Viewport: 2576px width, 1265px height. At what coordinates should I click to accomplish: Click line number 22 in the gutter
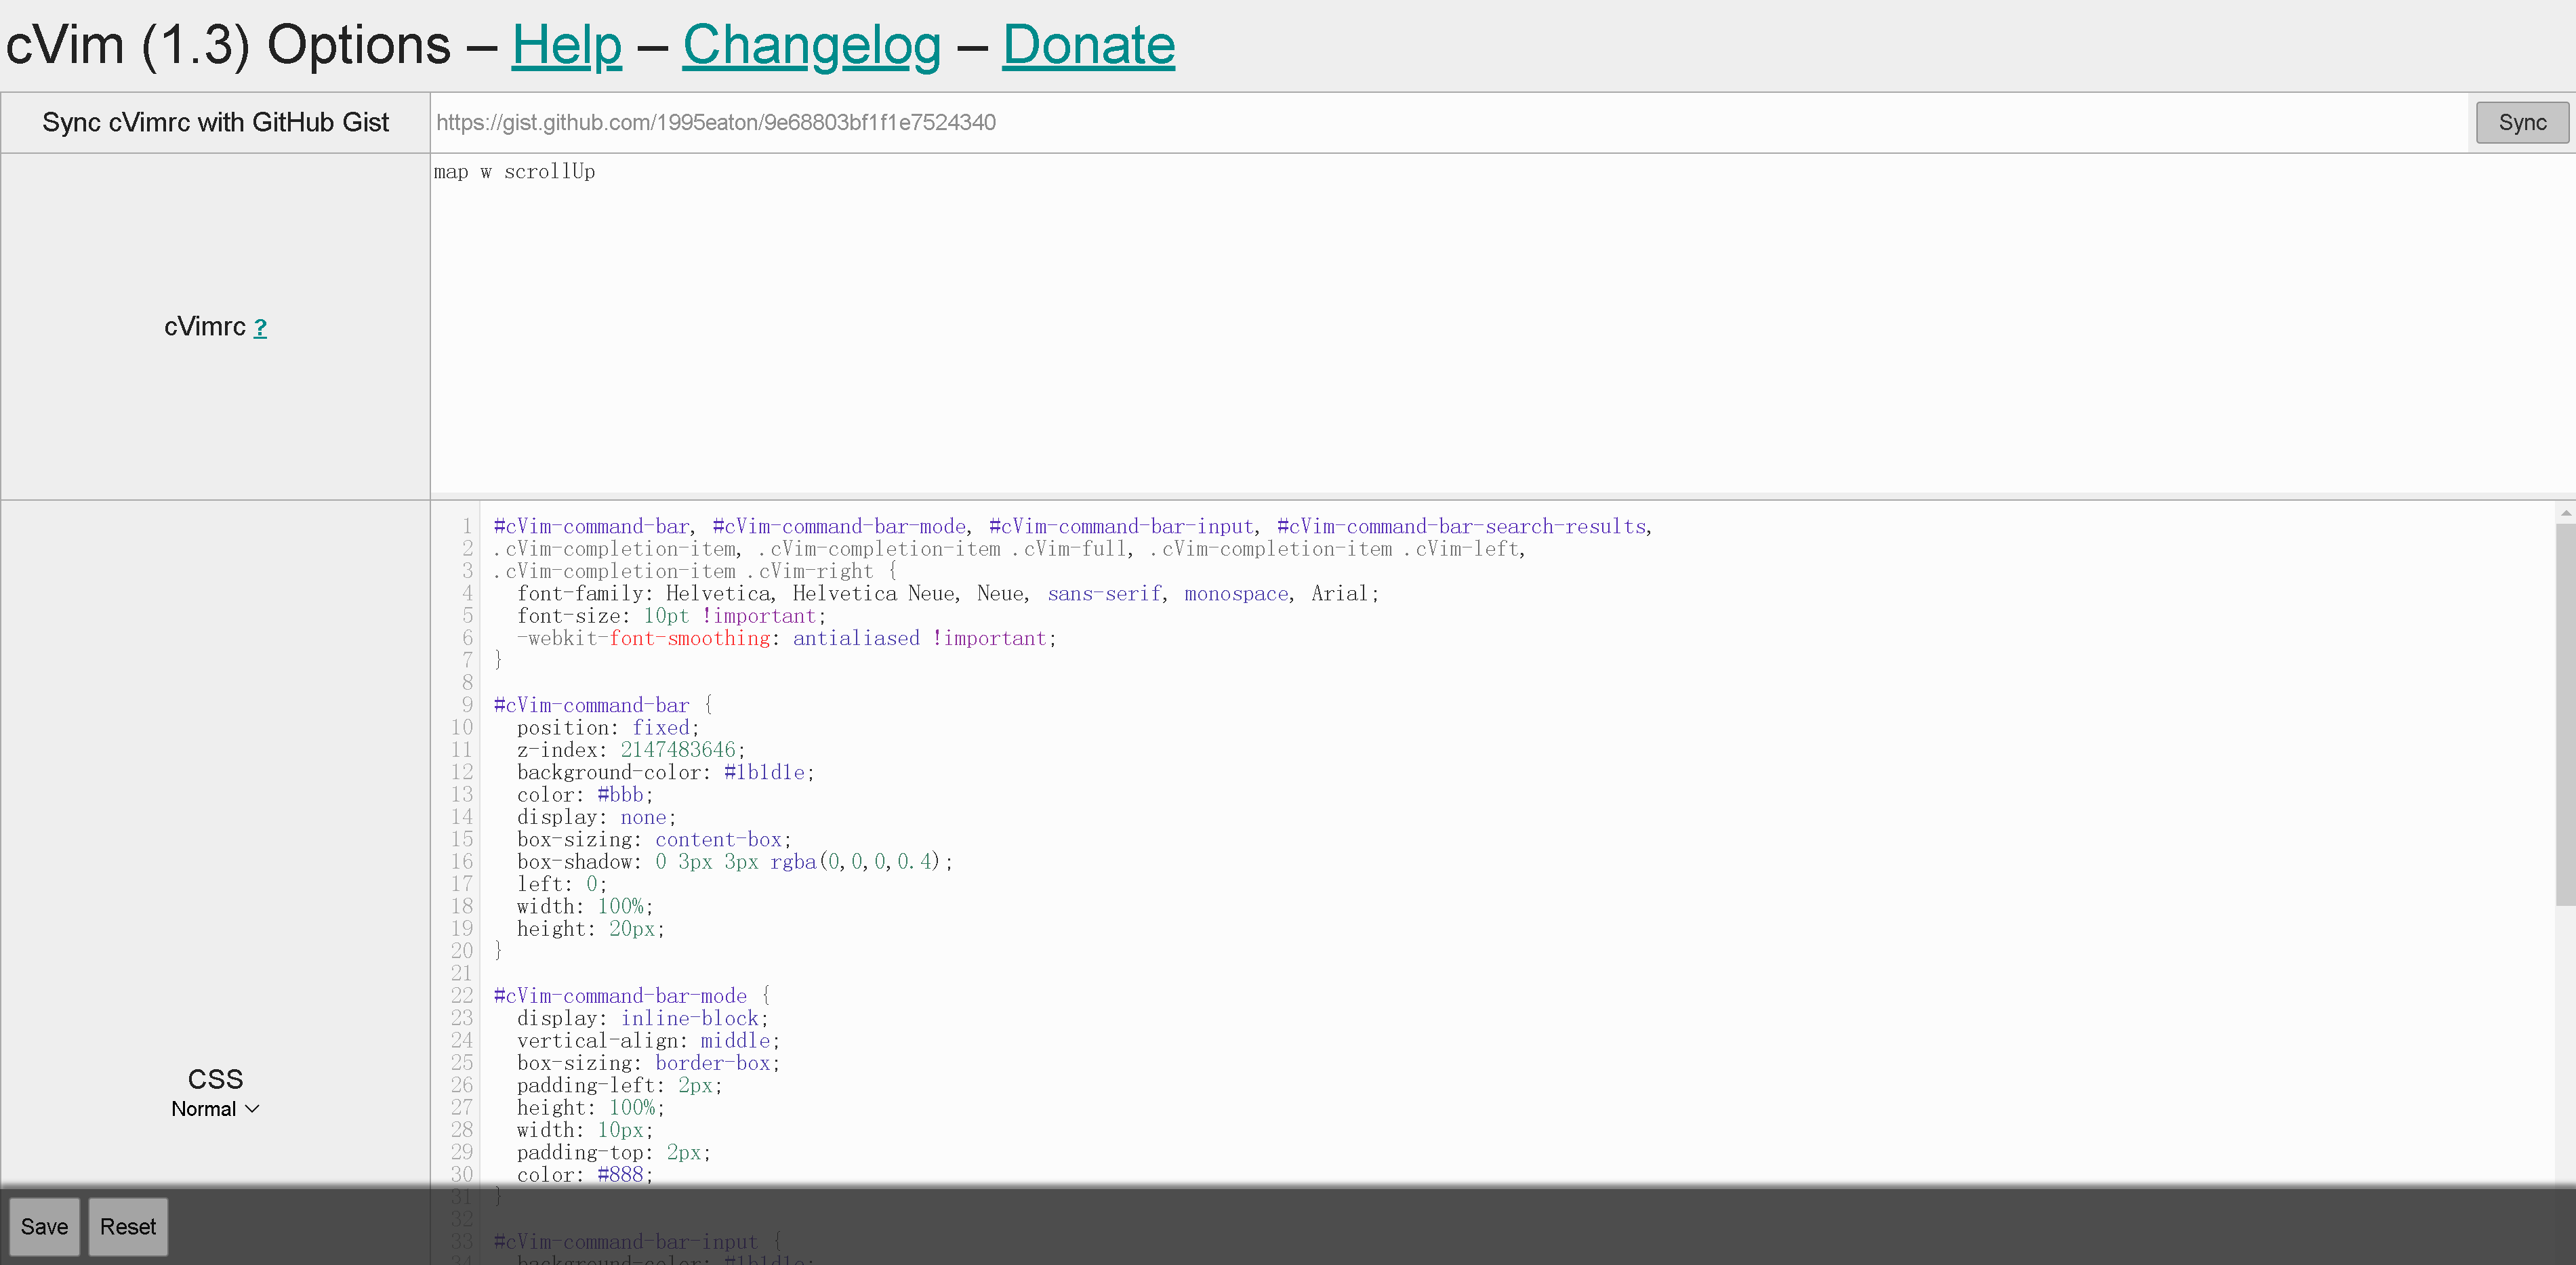click(x=461, y=996)
